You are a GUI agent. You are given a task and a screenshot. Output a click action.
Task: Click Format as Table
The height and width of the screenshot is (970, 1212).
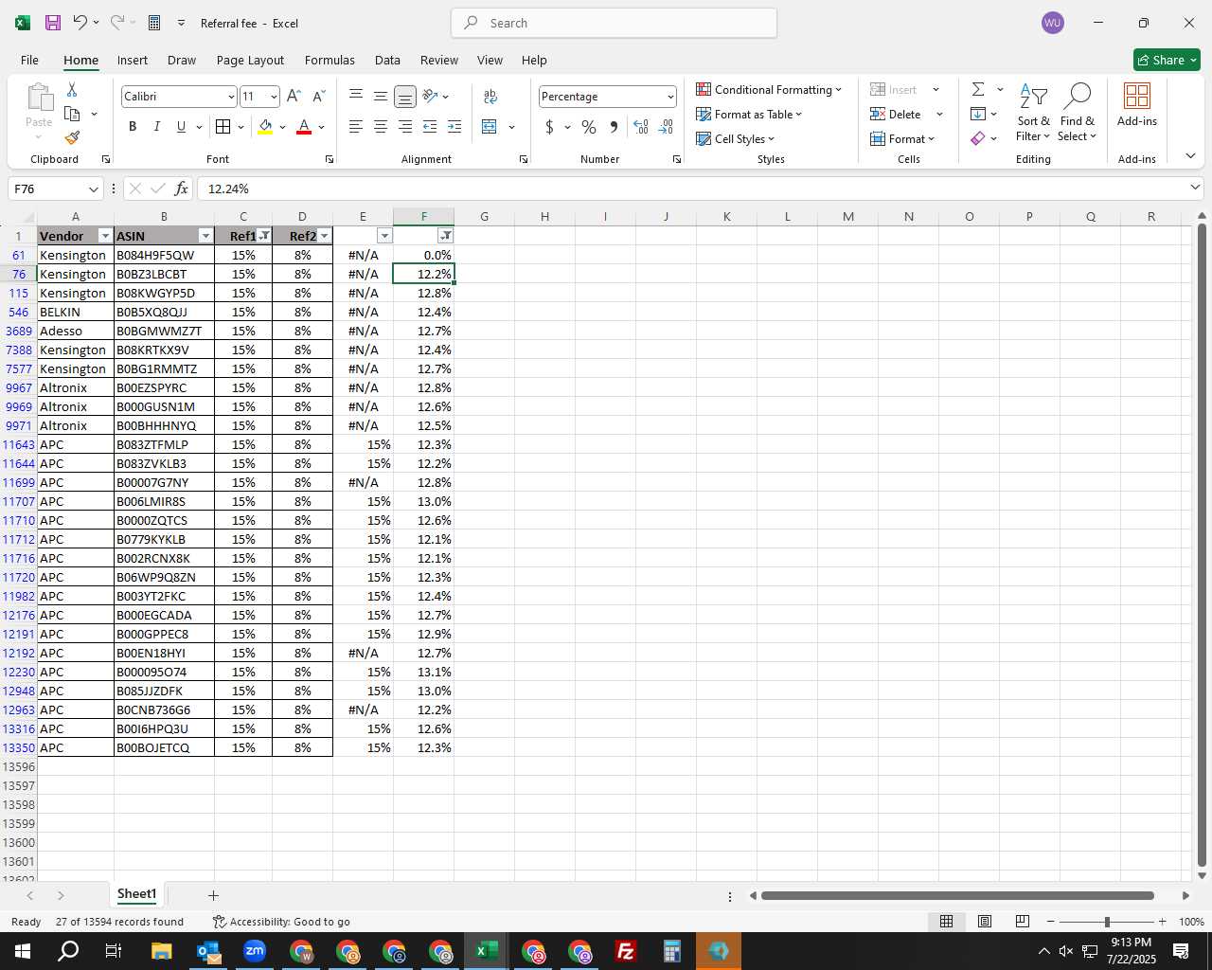click(749, 114)
